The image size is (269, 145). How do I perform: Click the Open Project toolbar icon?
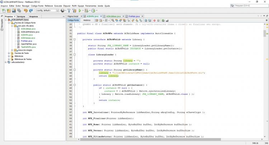14,11
